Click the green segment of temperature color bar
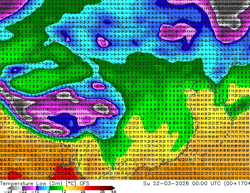250x193 pixels. (x=56, y=188)
